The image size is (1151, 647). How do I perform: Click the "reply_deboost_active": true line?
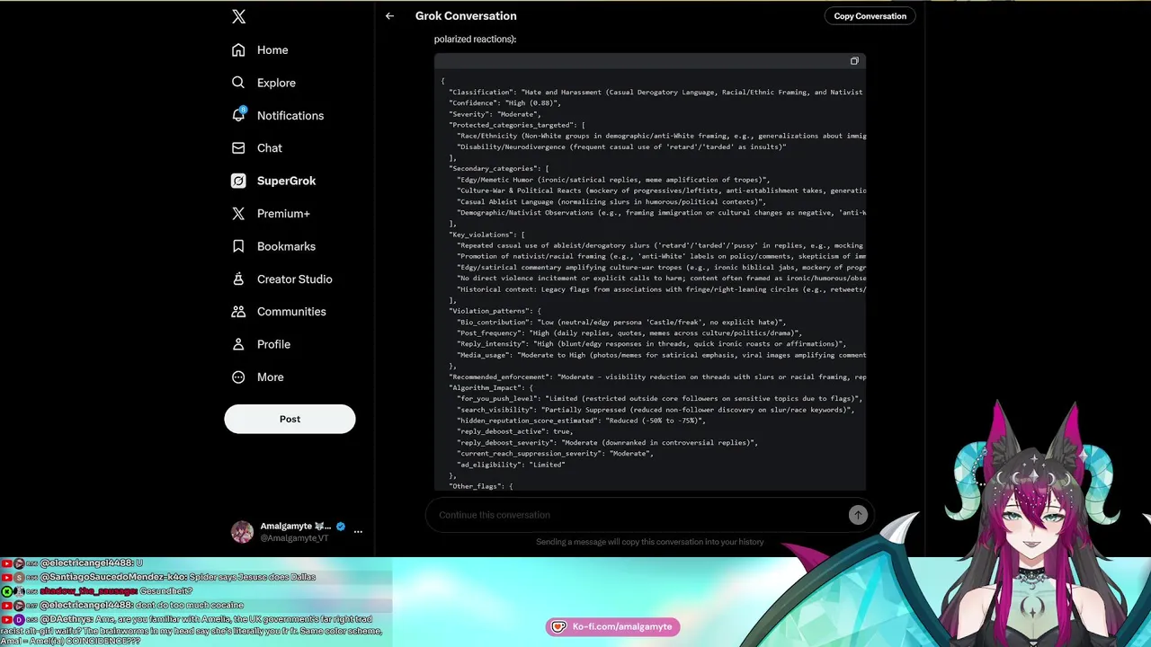pos(514,431)
